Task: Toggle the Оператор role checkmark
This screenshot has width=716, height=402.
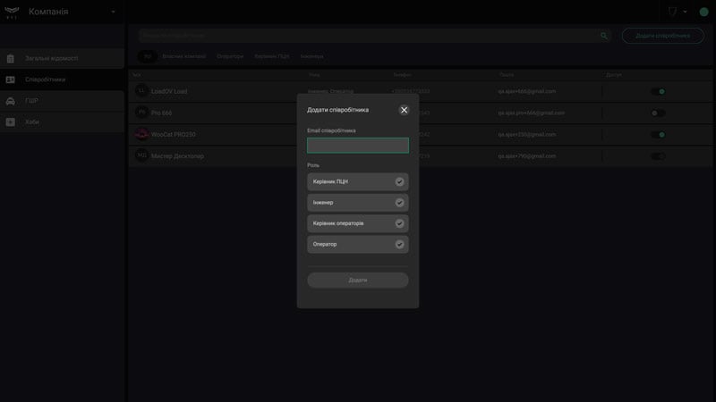Action: pos(399,244)
